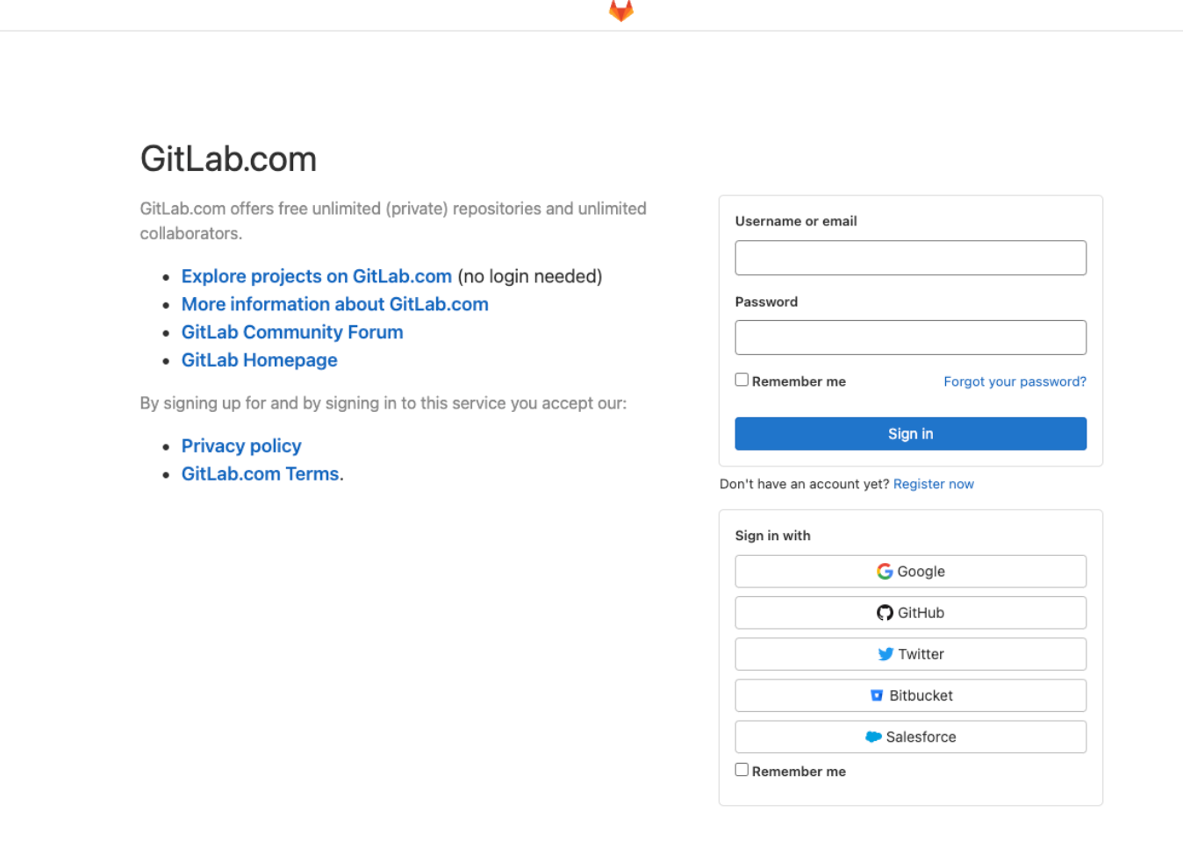Click the Twitter bird icon
Screen dimensions: 1183x861
[x=885, y=653]
